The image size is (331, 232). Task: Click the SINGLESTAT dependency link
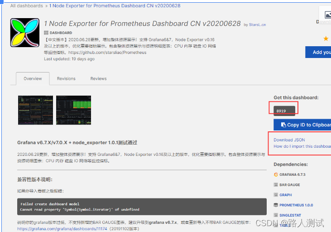click(290, 215)
